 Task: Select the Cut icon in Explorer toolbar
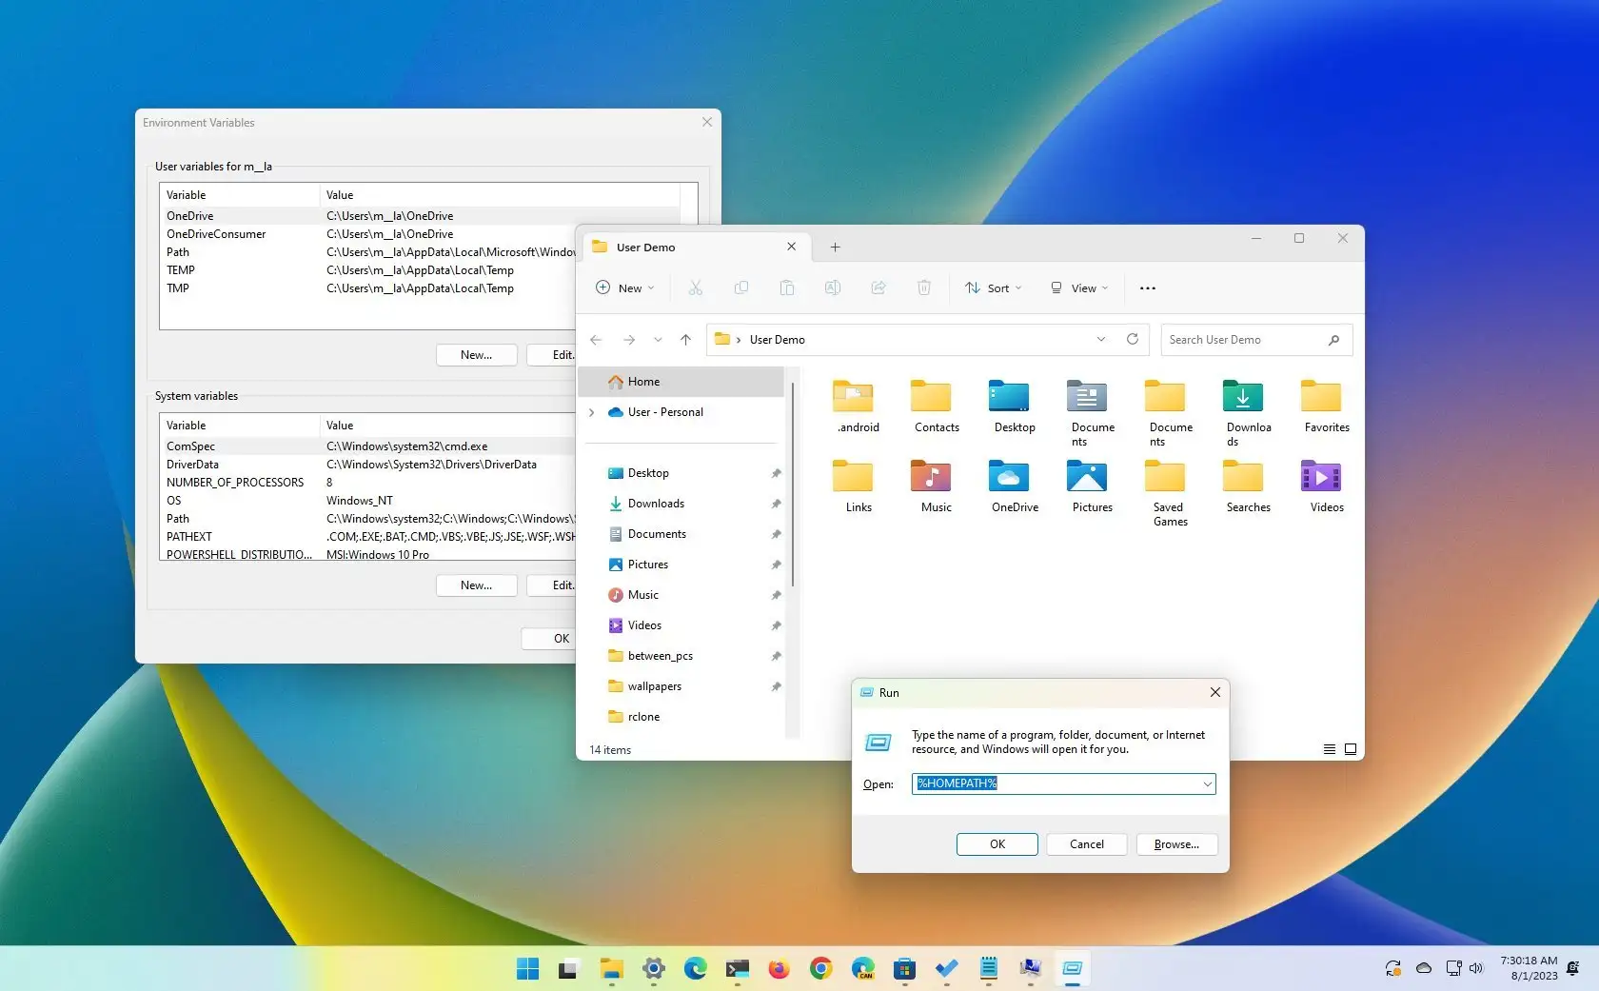[x=696, y=288]
